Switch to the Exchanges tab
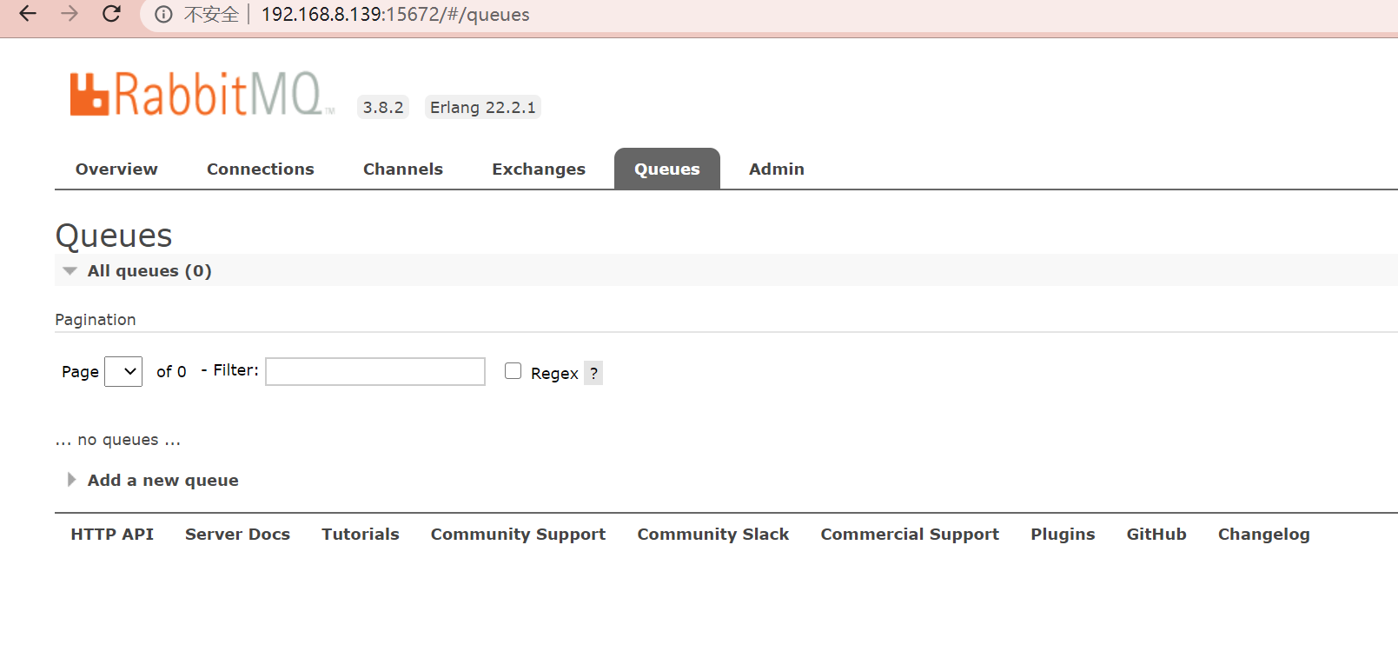The width and height of the screenshot is (1398, 658). 539,169
